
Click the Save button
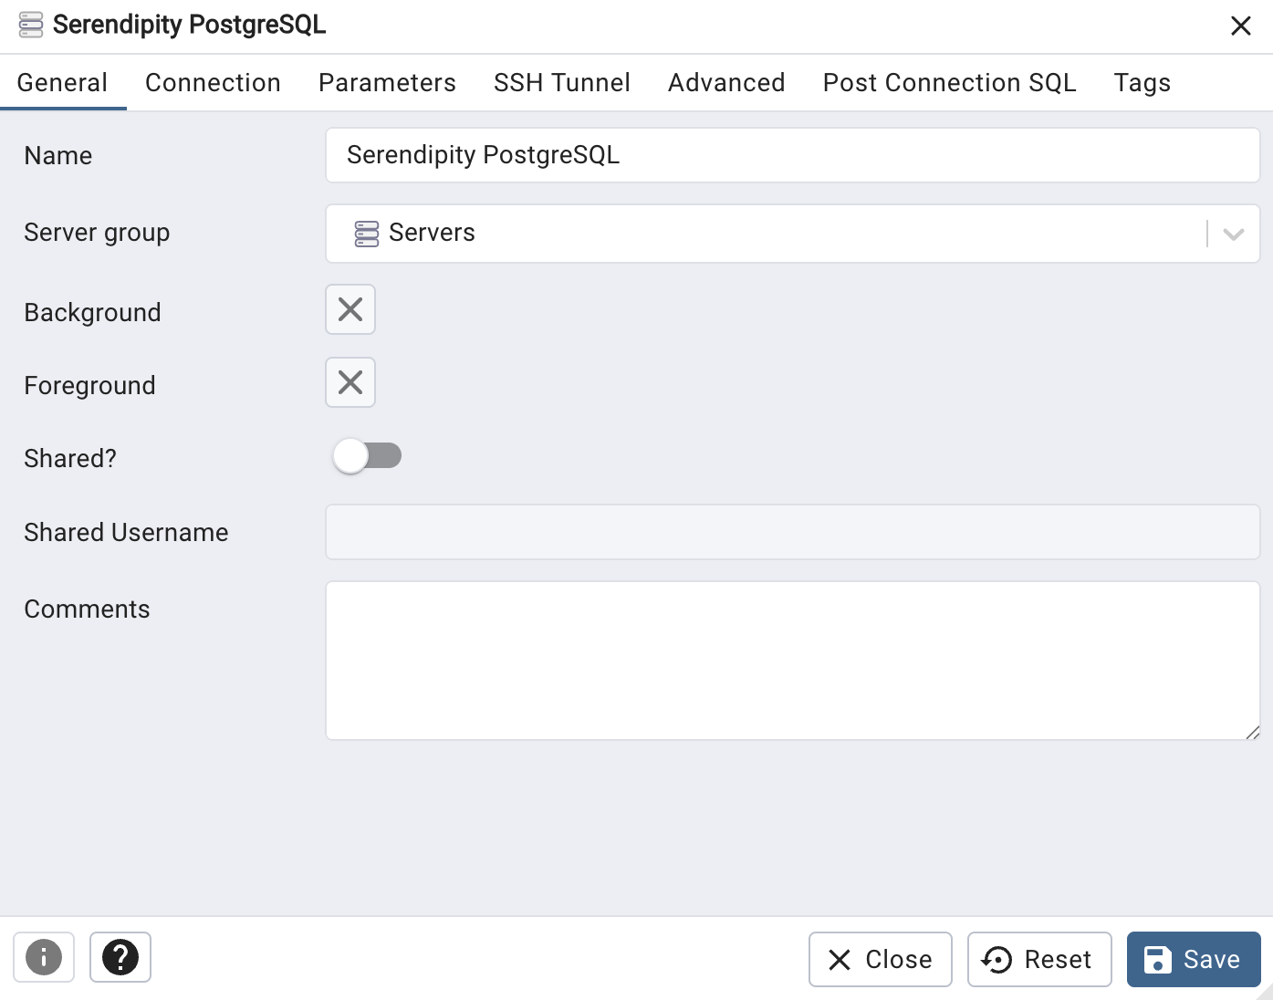click(x=1194, y=959)
